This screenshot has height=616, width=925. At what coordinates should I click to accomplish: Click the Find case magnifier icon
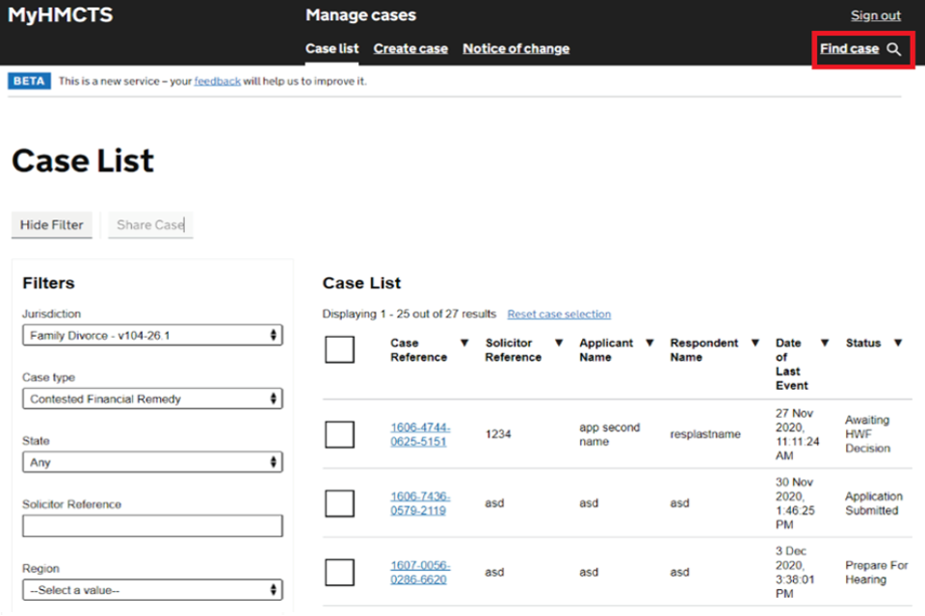point(894,49)
